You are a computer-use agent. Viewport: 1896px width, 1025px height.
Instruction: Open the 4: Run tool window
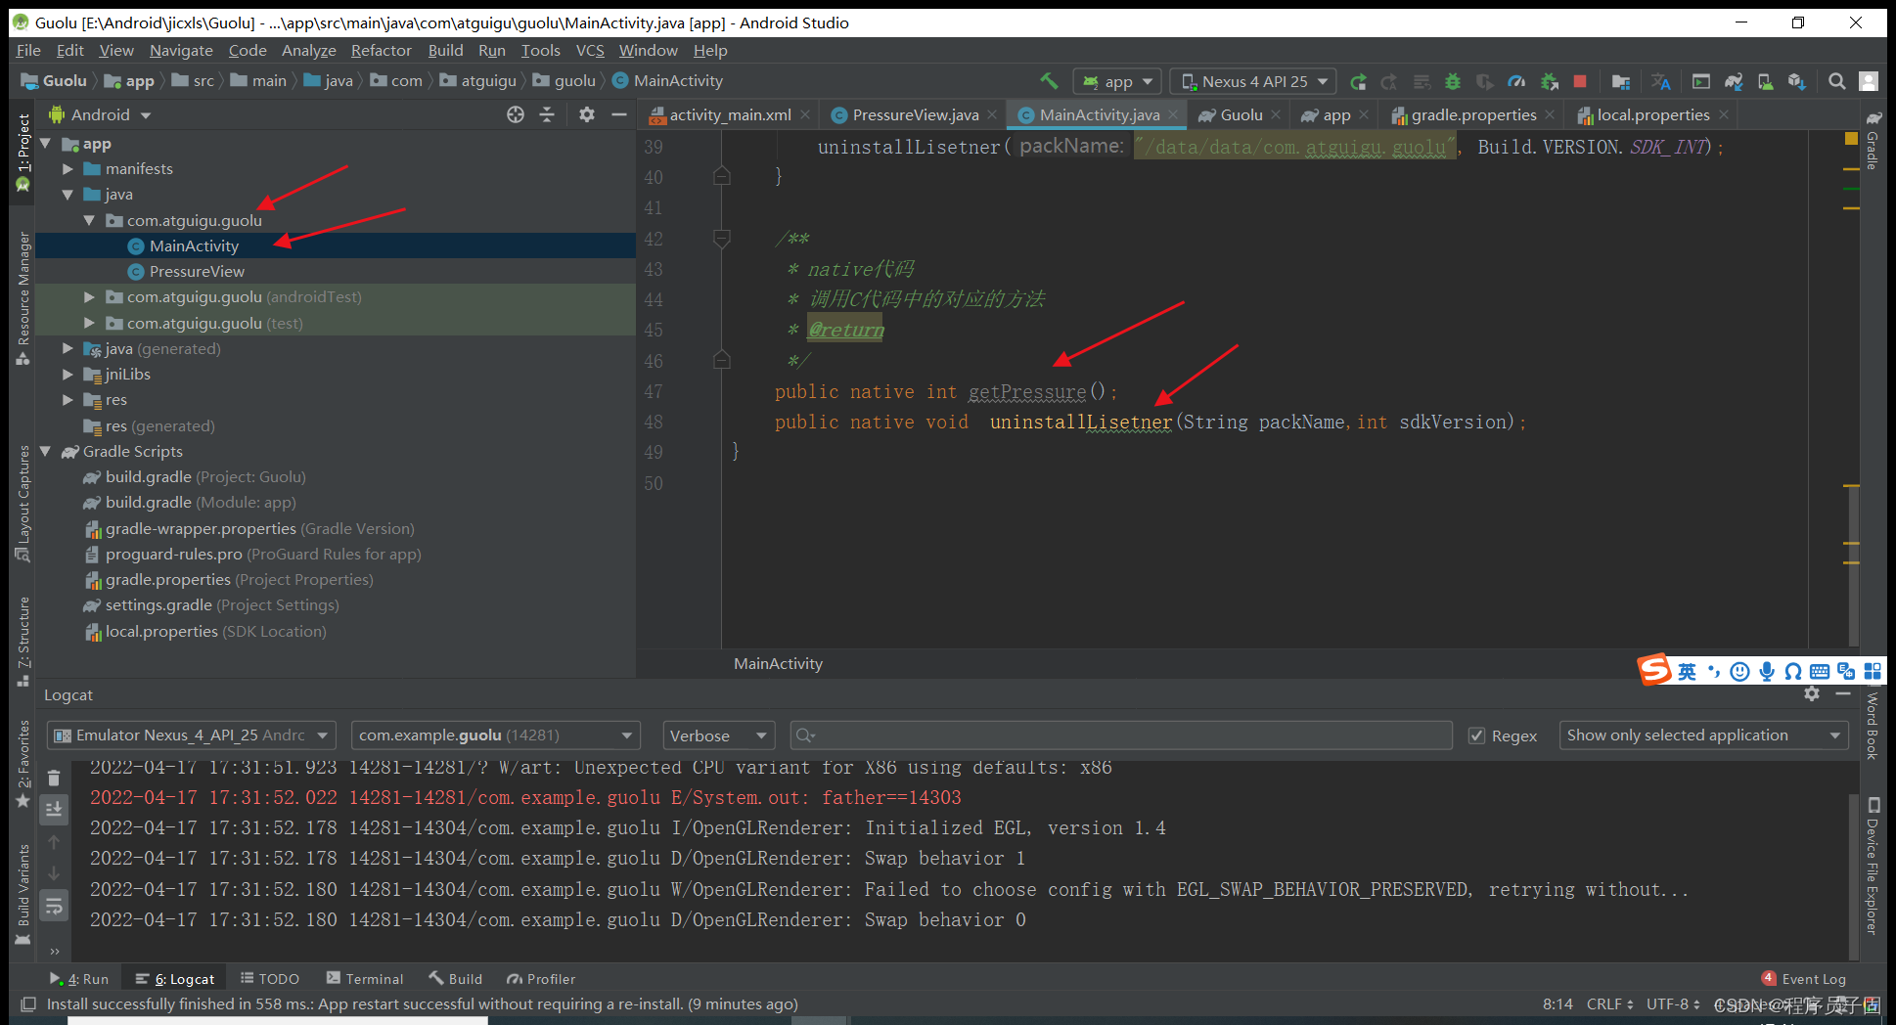tap(79, 979)
